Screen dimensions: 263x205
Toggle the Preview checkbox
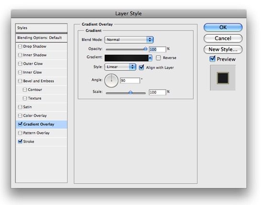point(212,59)
